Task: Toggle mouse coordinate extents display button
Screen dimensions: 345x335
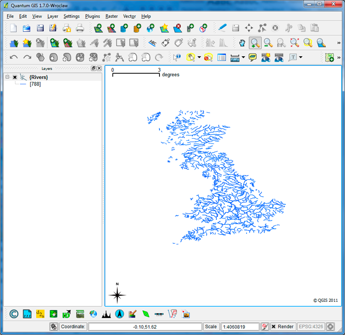Action: [x=54, y=326]
